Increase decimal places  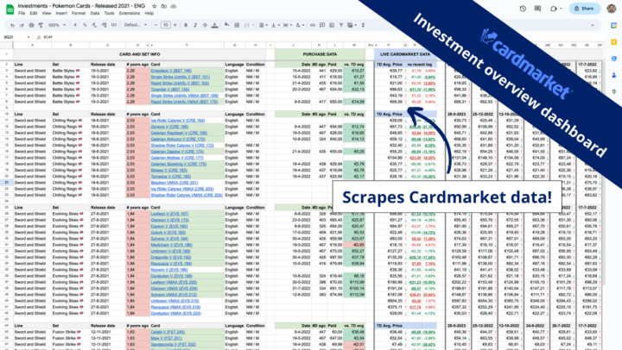click(104, 25)
